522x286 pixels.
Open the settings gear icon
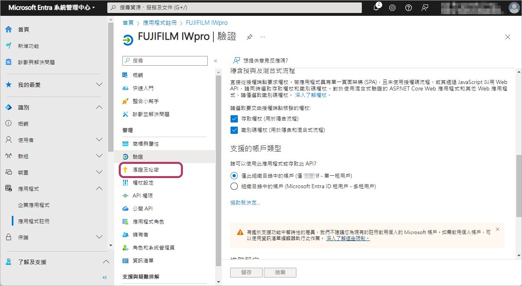pyautogui.click(x=392, y=8)
